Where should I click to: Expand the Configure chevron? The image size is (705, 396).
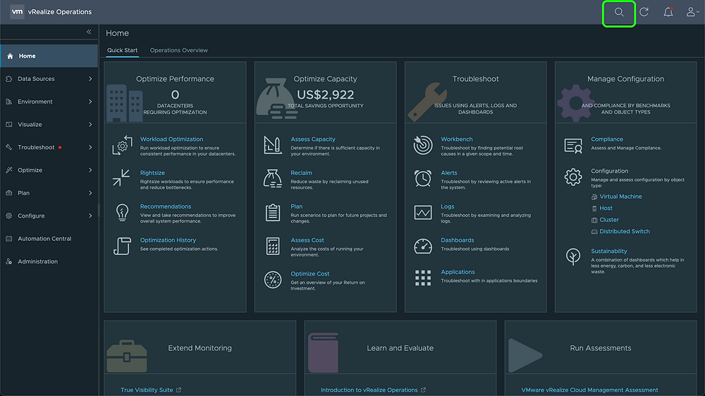(90, 216)
